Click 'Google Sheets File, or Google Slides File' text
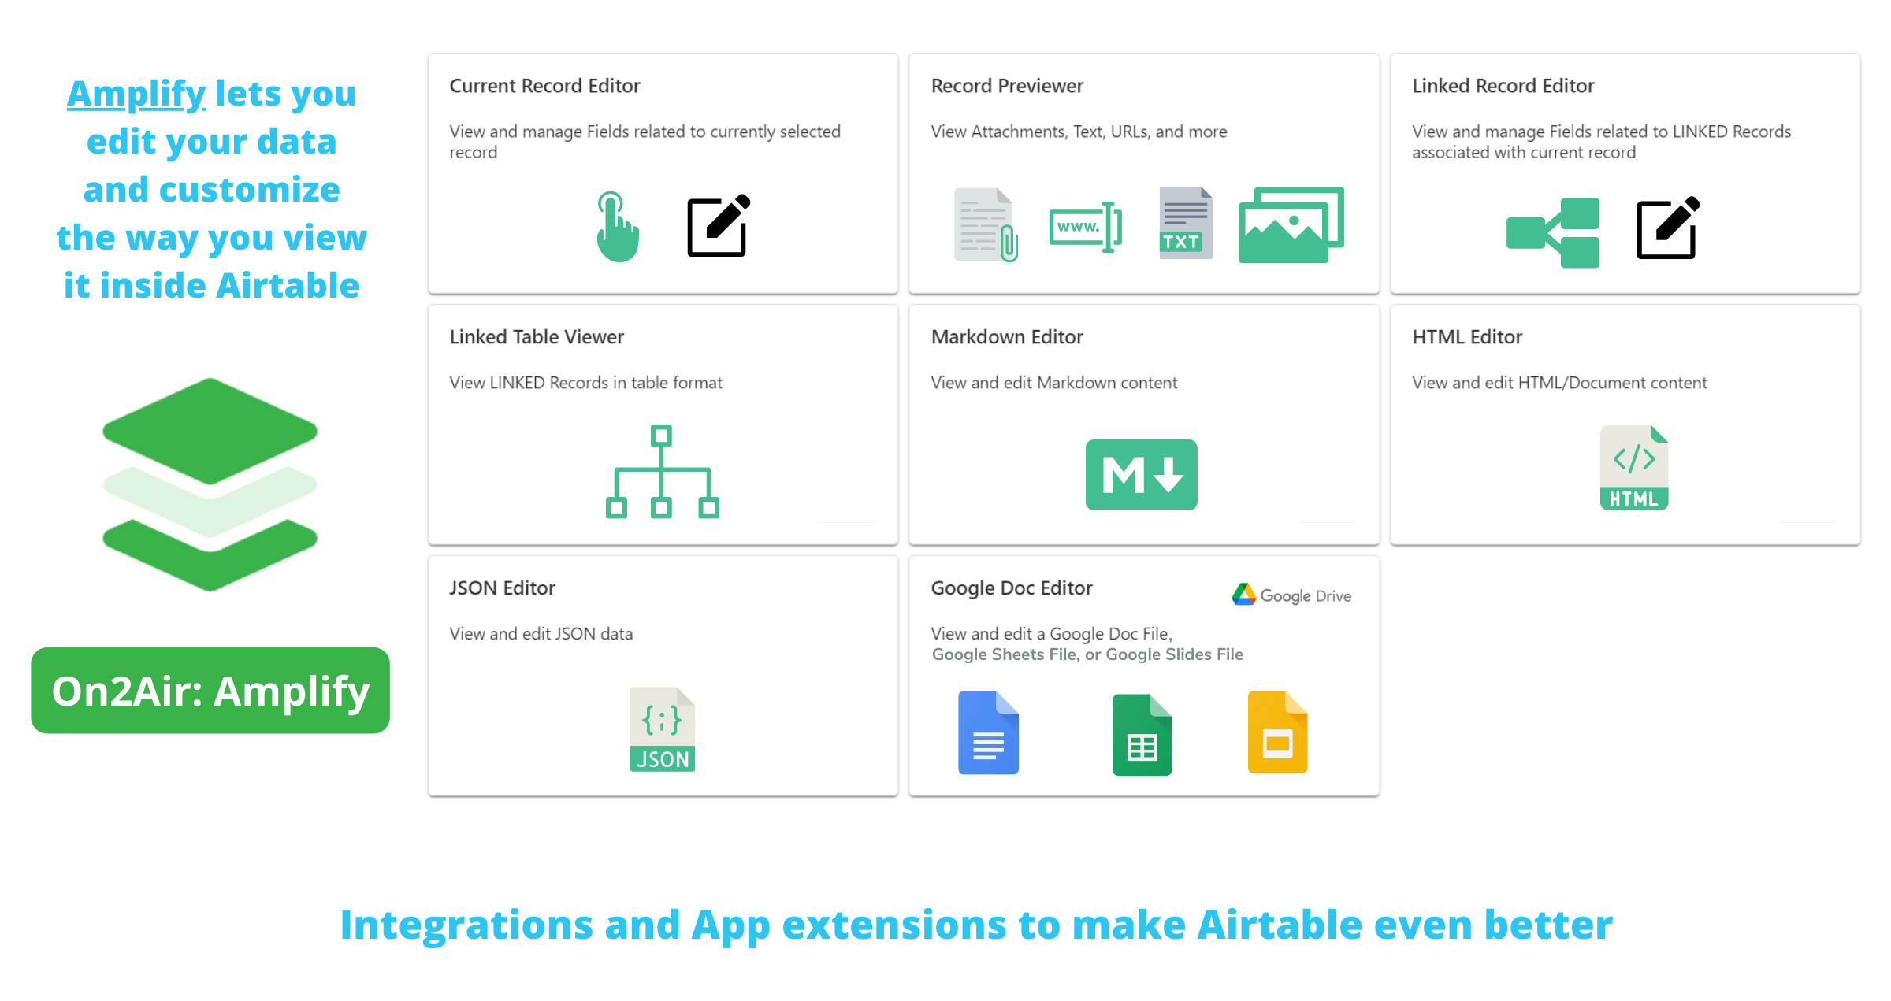The width and height of the screenshot is (1891, 1001). pyautogui.click(x=1087, y=654)
